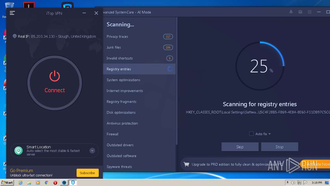Click the 9 Invalid shortcuts count badge
330x186 pixels.
[170, 58]
